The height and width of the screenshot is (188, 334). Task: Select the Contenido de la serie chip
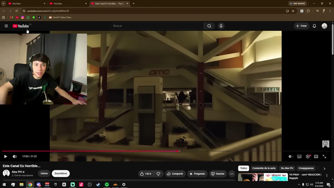[264, 168]
